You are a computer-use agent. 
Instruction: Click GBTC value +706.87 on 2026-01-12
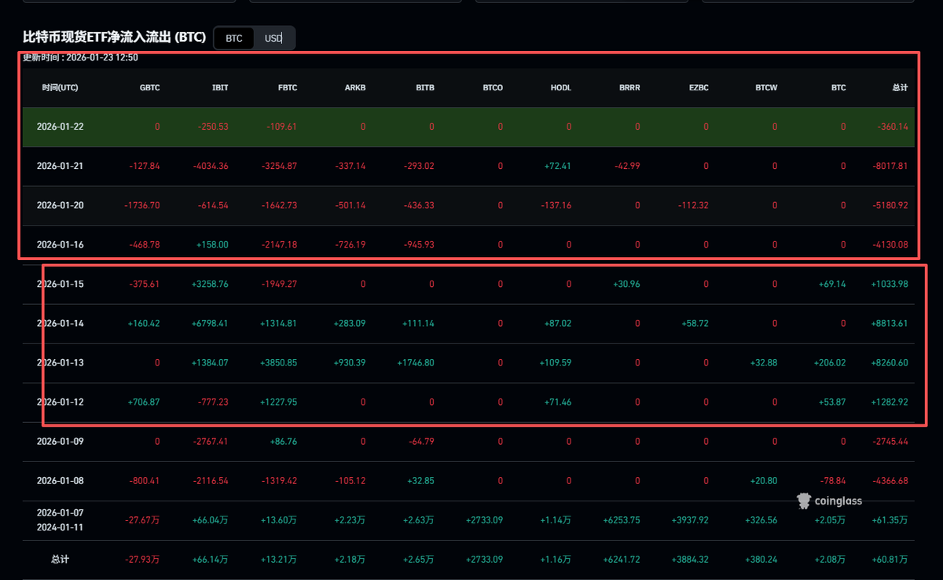coord(143,402)
